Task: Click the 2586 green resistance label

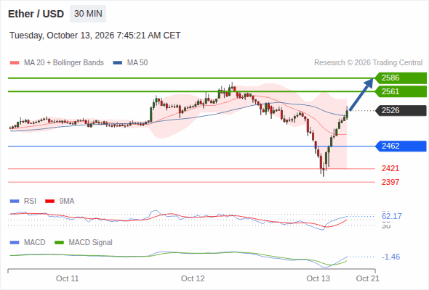Action: coord(401,78)
